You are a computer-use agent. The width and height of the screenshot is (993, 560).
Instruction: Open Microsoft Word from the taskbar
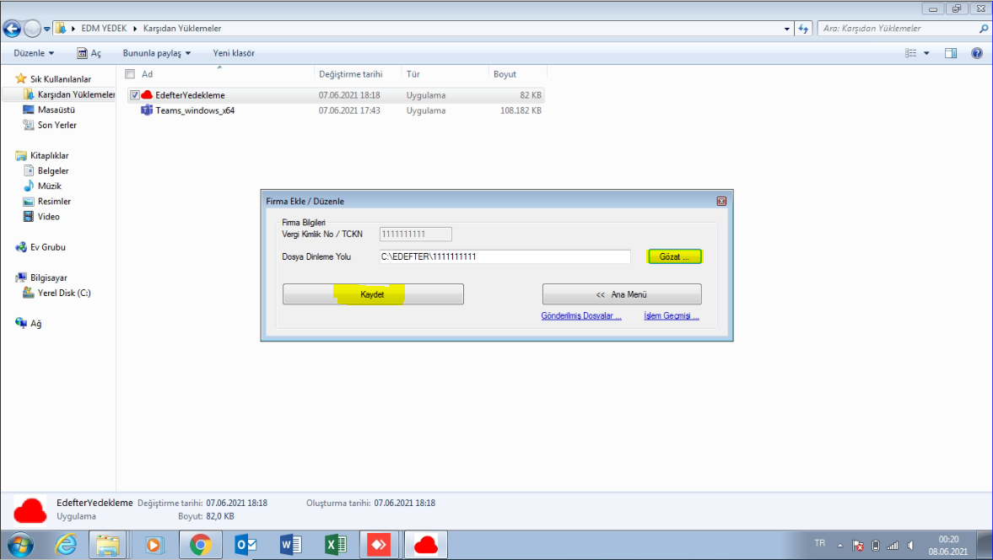pos(290,546)
